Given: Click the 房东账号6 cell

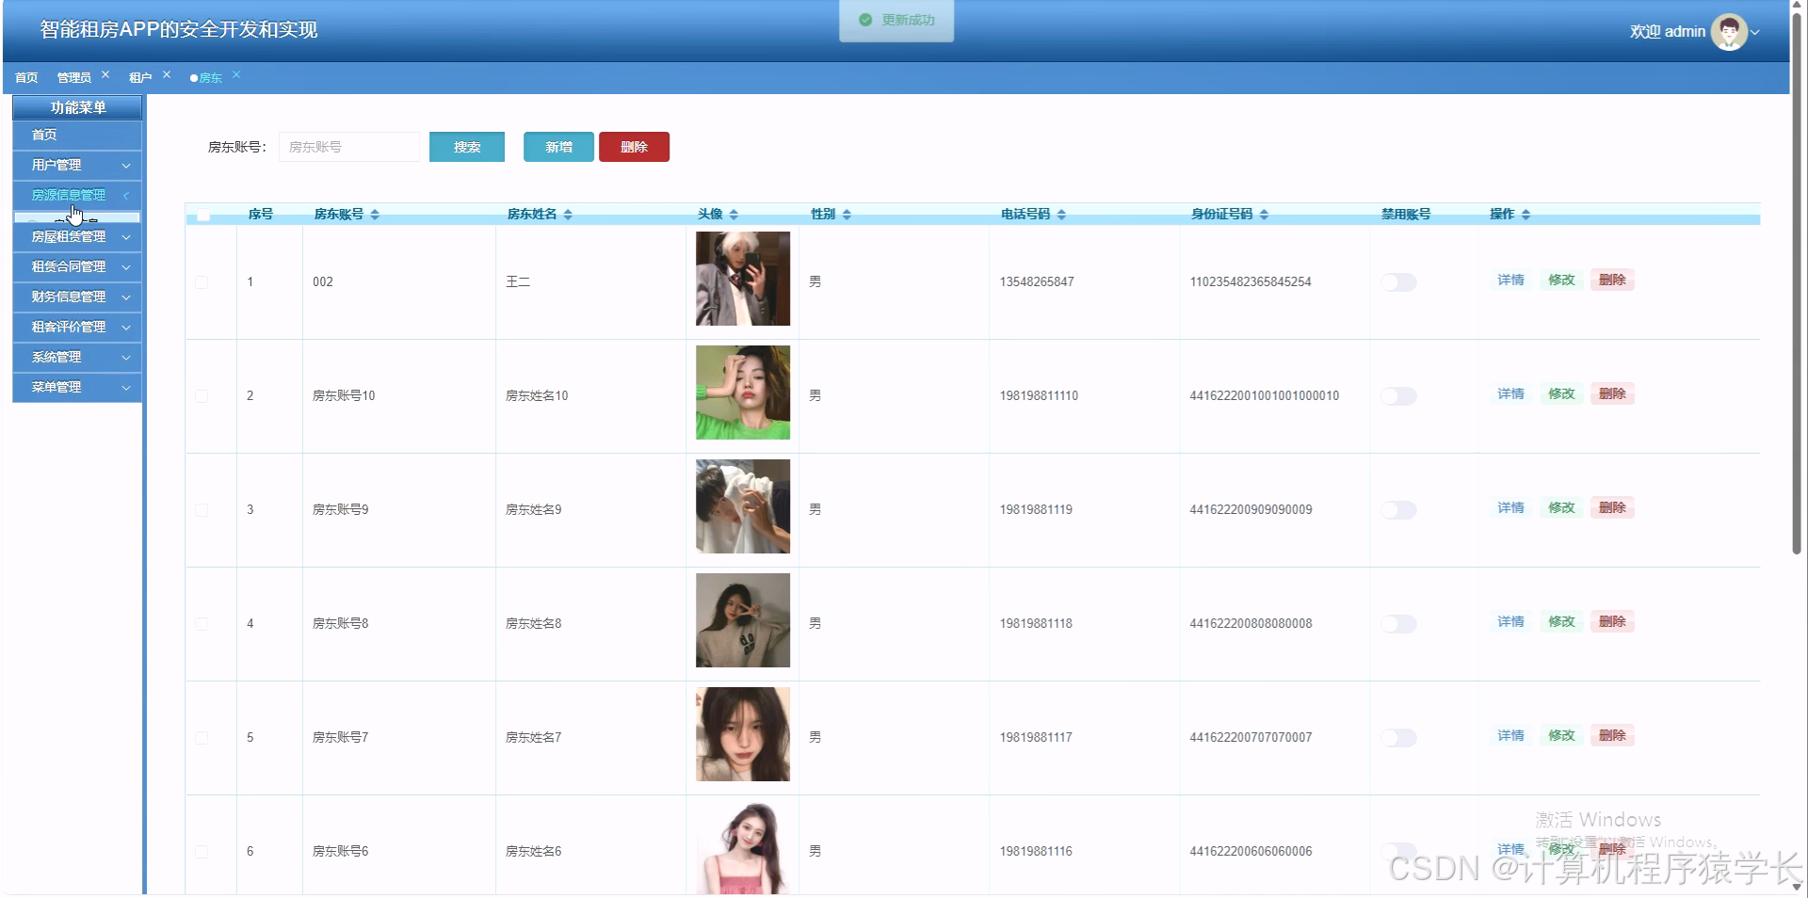Looking at the screenshot, I should click(341, 851).
